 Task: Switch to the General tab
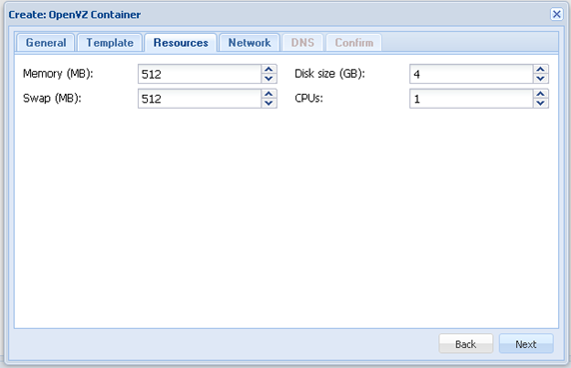point(46,43)
